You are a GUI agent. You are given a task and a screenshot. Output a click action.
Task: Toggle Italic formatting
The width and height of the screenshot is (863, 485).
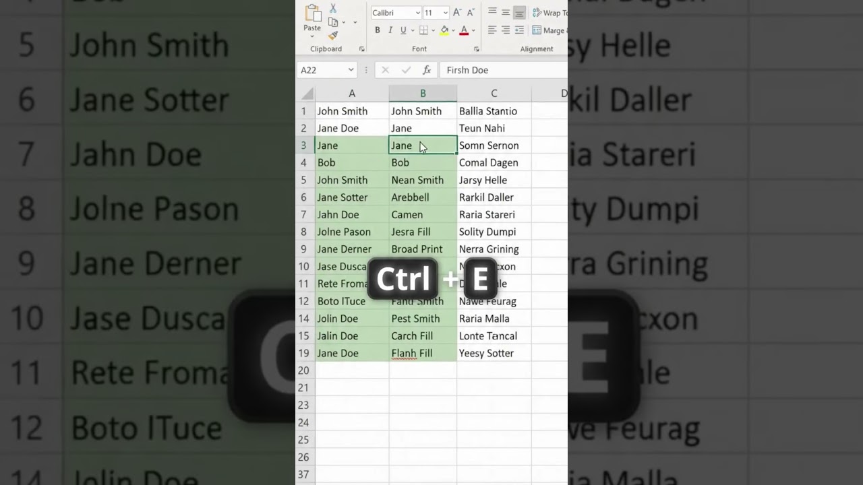point(390,30)
